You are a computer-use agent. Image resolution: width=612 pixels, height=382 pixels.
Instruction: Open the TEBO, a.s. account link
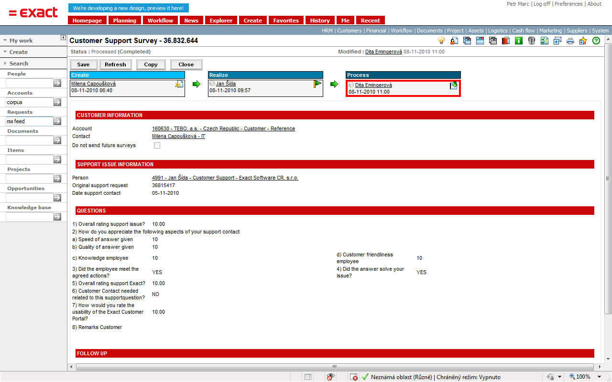point(223,129)
